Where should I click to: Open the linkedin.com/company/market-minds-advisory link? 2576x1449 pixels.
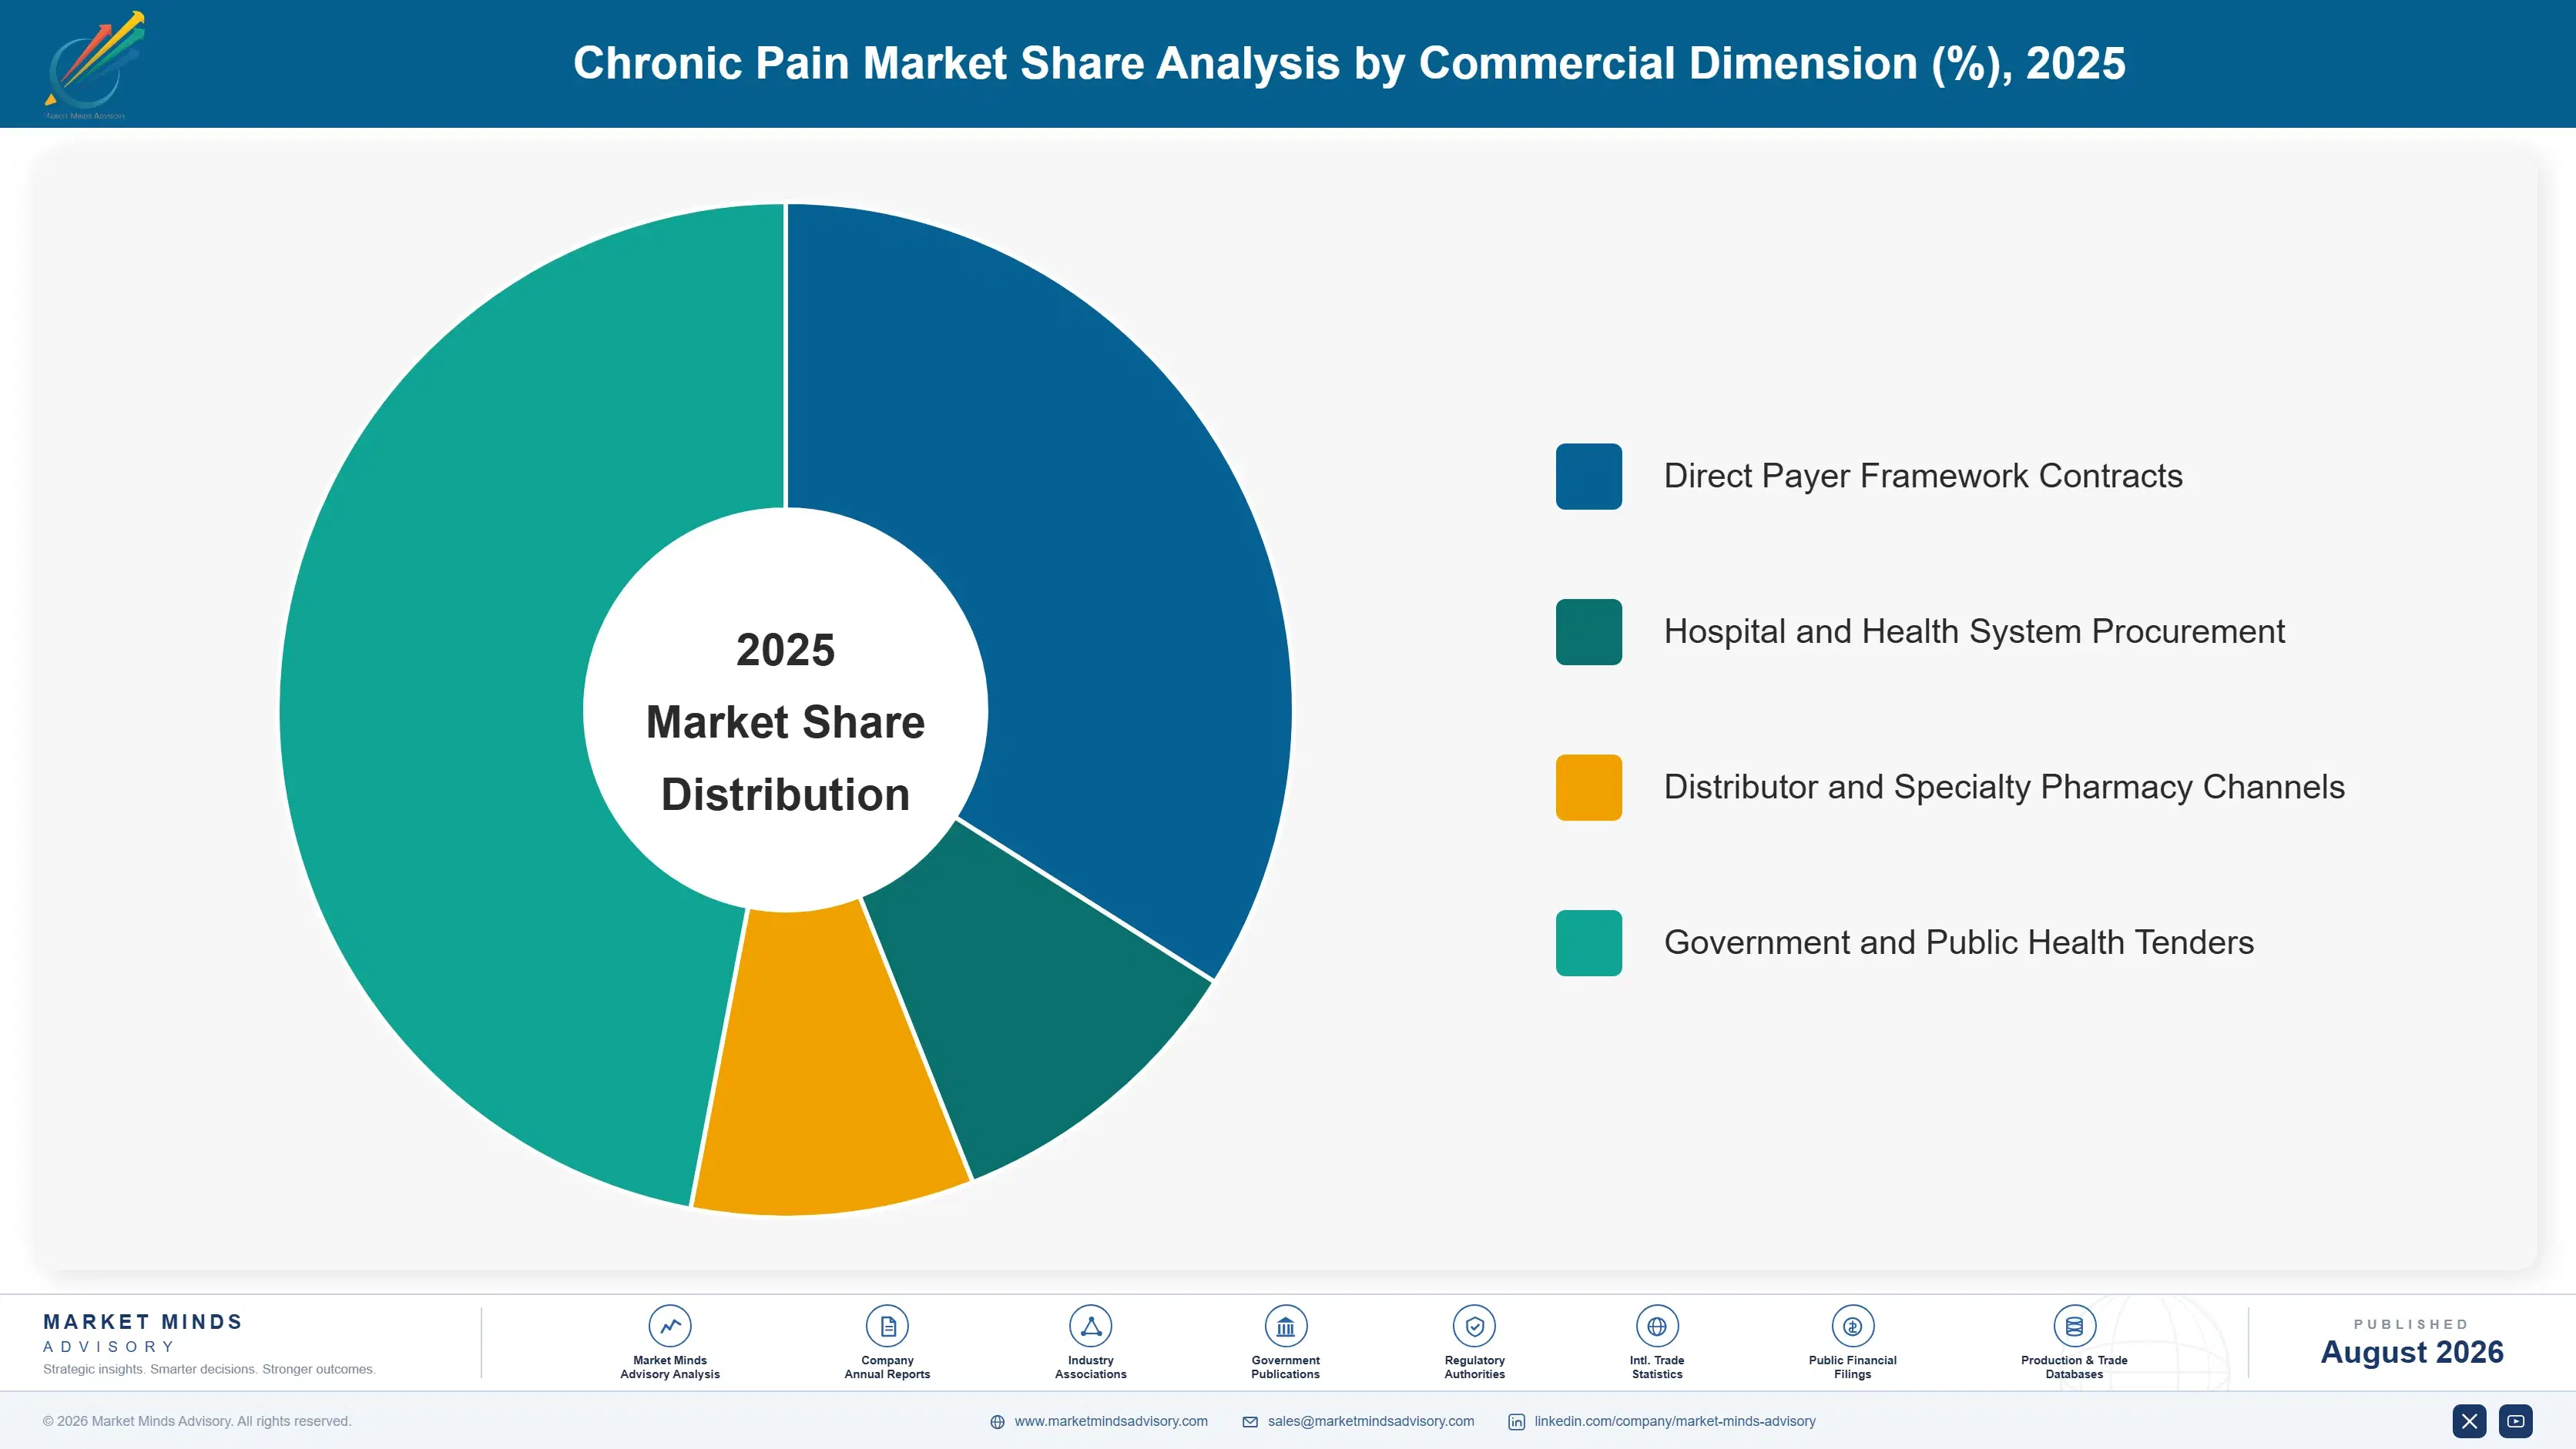(1675, 1421)
